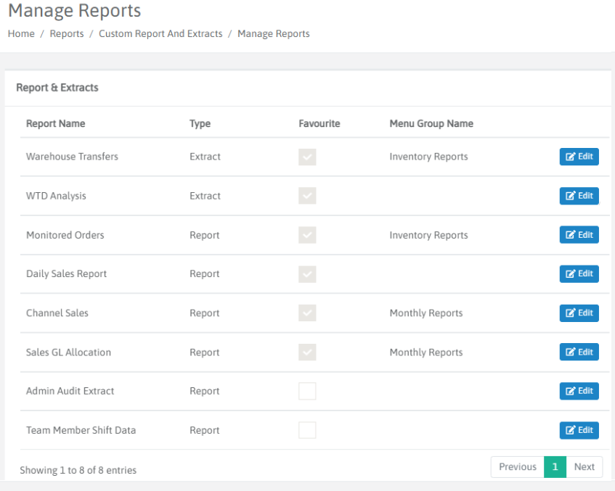Sort by Report Name column header

[x=56, y=123]
